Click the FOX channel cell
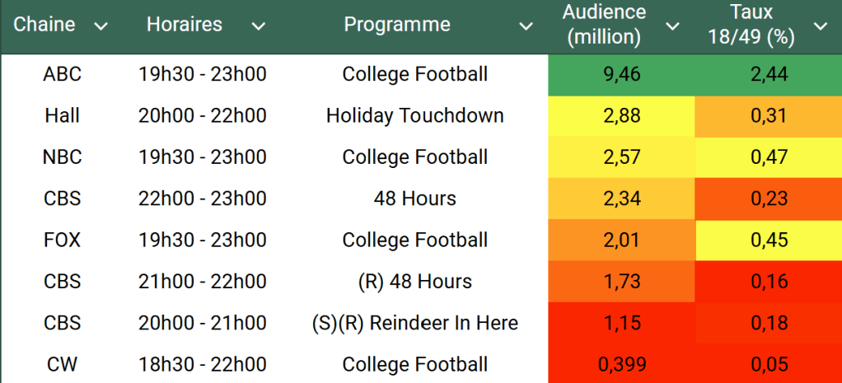The width and height of the screenshot is (842, 383). 63,240
